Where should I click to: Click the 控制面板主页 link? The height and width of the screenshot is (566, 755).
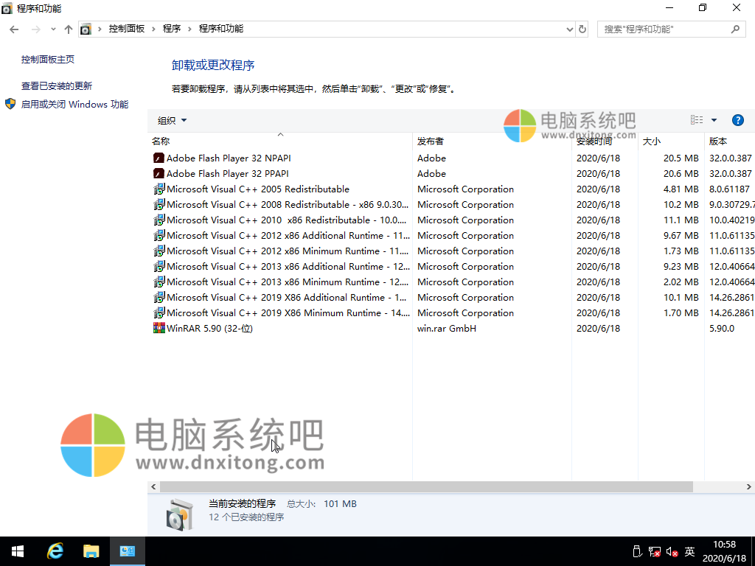[x=47, y=59]
